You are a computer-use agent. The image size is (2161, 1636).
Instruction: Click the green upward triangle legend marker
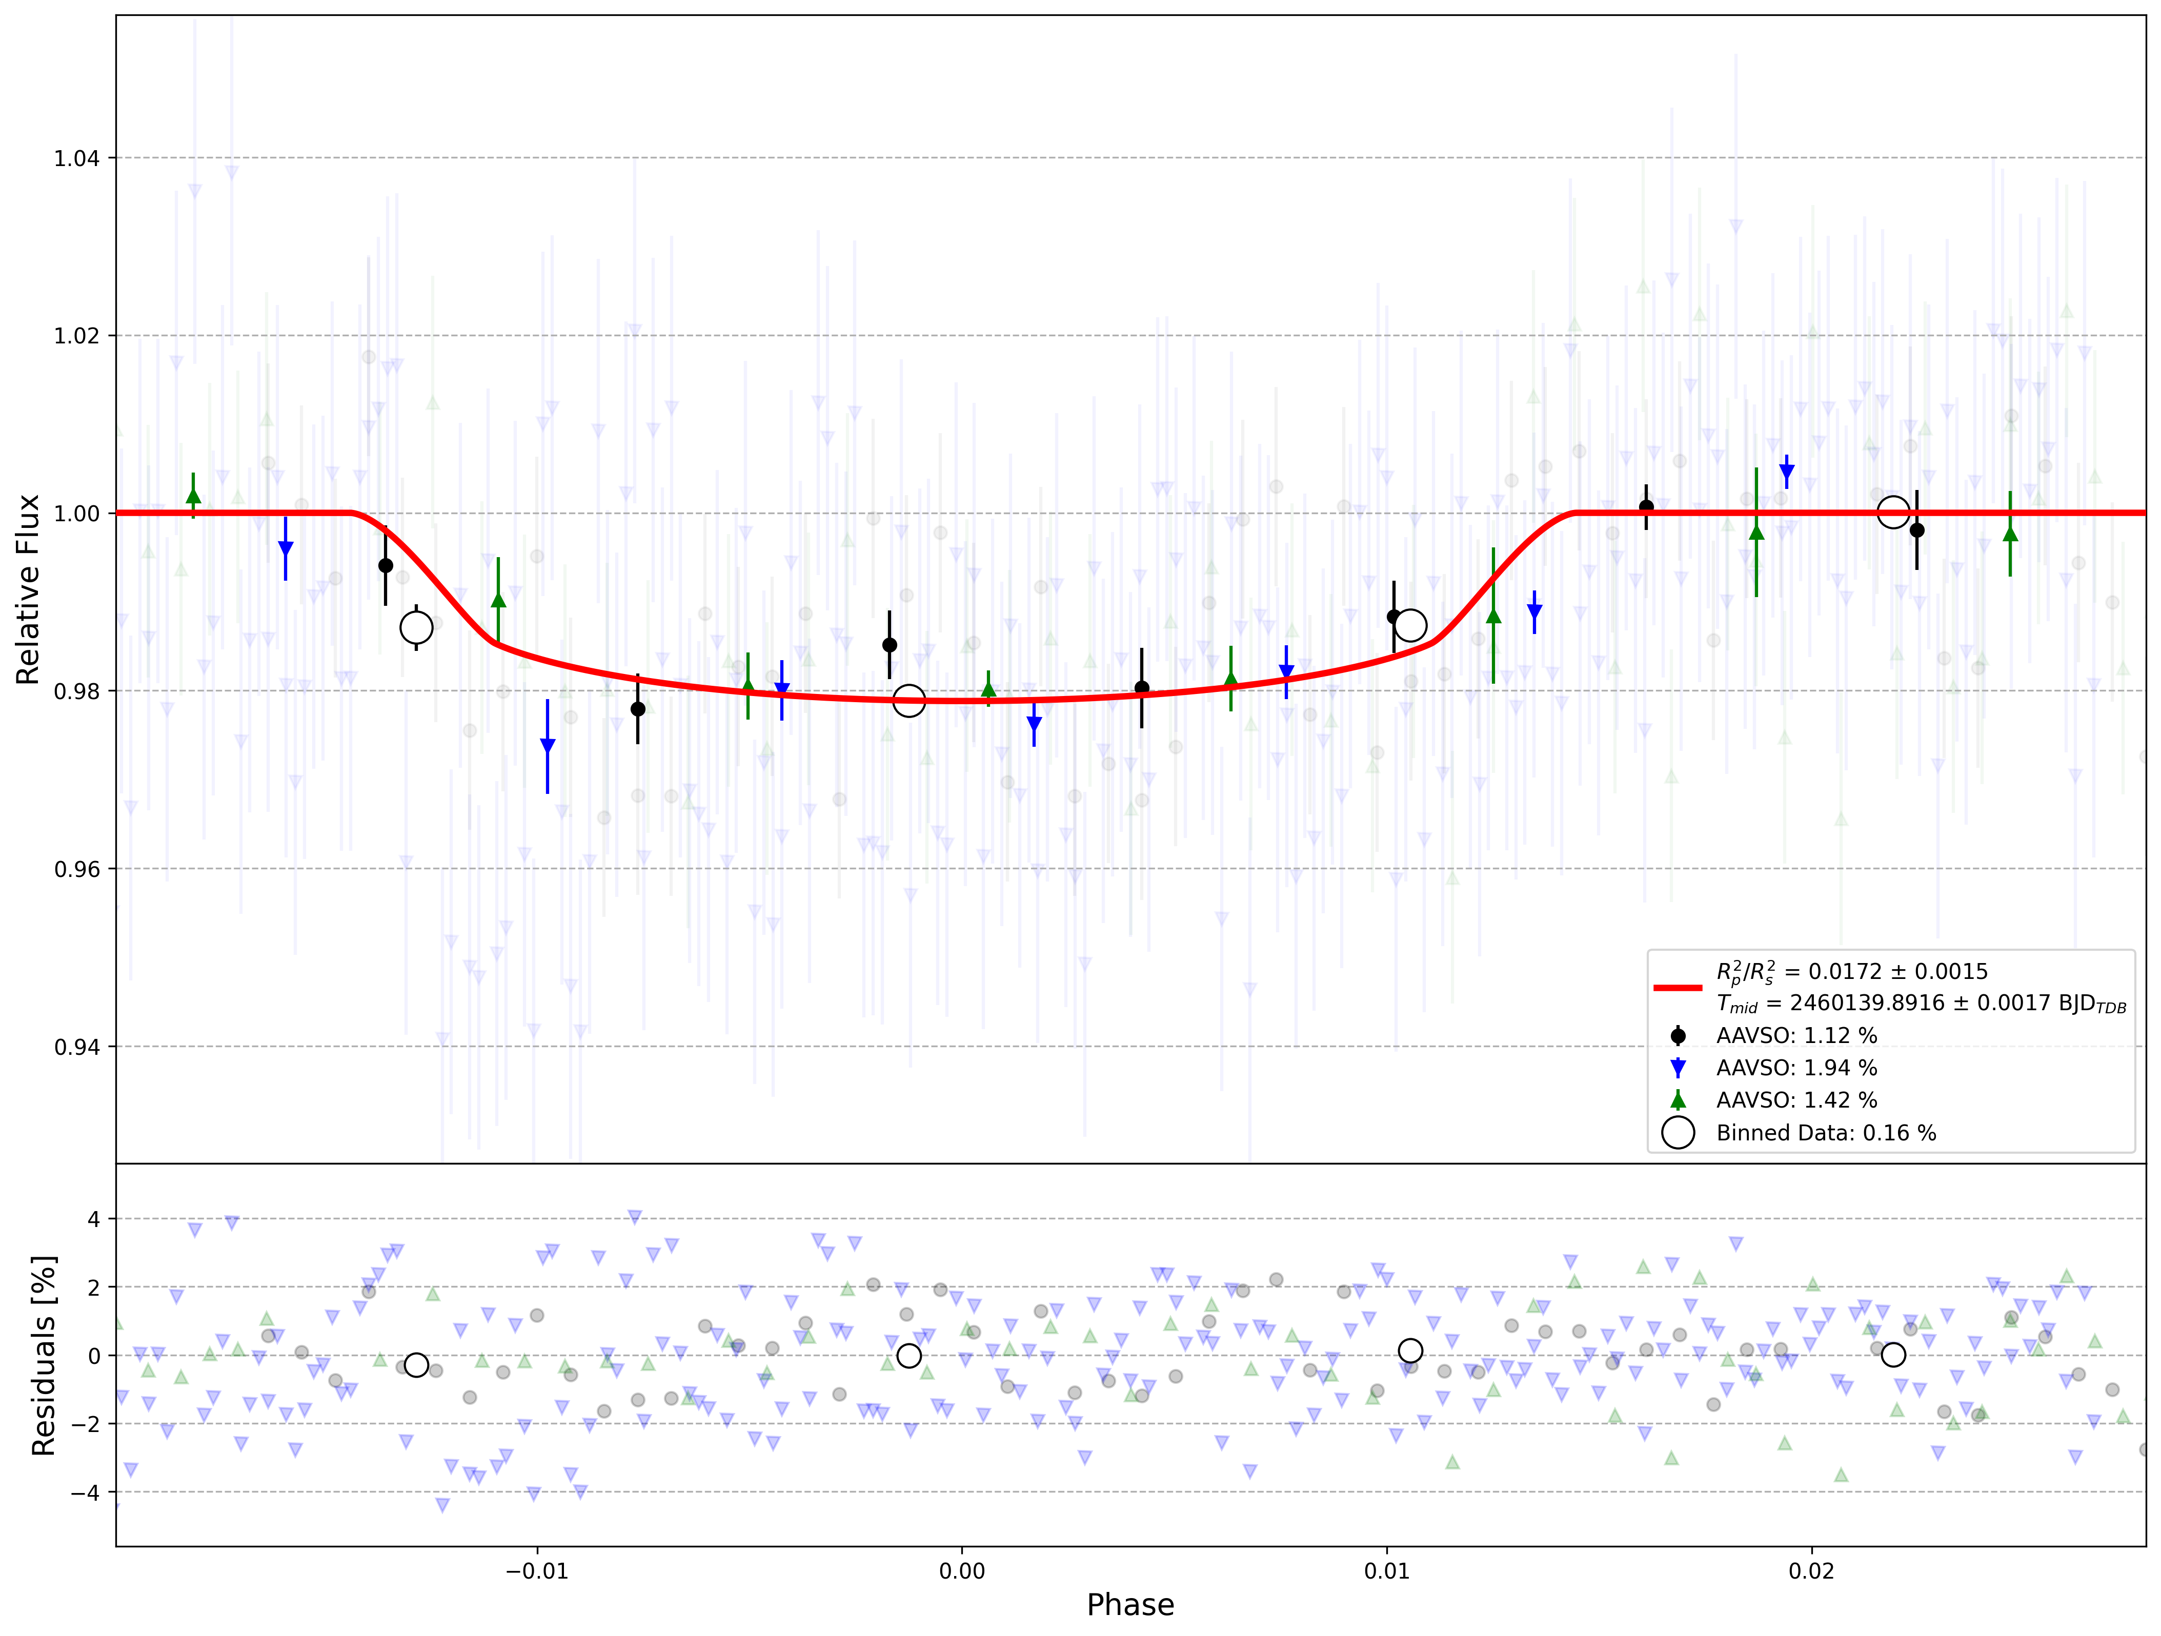[1679, 1100]
